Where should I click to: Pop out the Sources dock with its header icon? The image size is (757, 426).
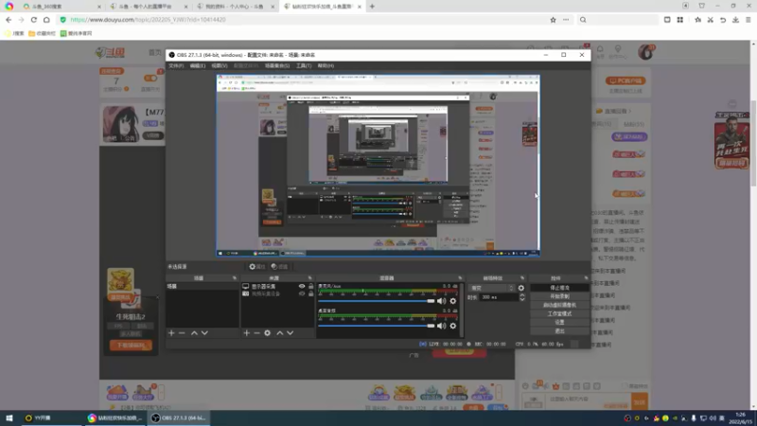pos(310,278)
